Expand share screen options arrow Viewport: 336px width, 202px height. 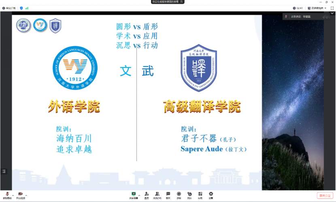[x=139, y=196]
